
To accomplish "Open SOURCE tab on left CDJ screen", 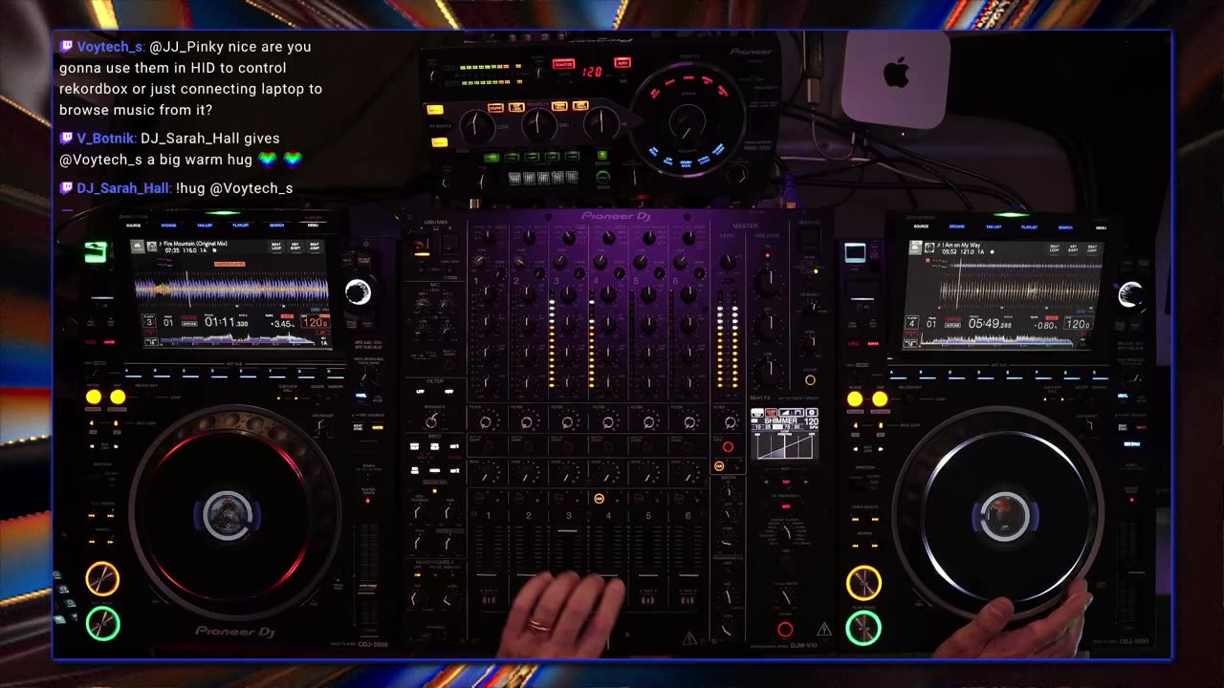I will [x=133, y=226].
